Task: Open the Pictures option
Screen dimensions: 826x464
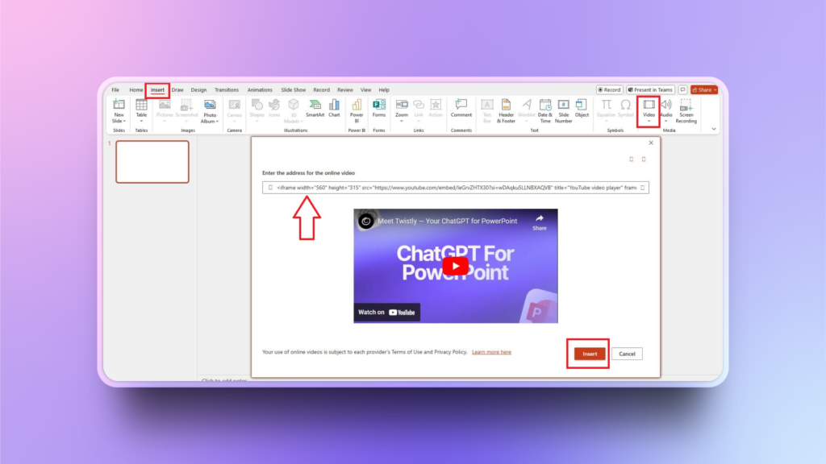Action: tap(165, 110)
